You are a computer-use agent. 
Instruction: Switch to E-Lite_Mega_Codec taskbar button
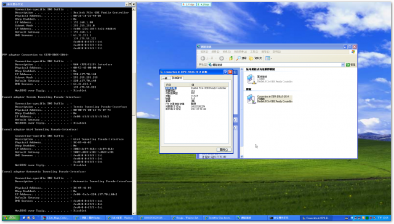tap(57, 218)
